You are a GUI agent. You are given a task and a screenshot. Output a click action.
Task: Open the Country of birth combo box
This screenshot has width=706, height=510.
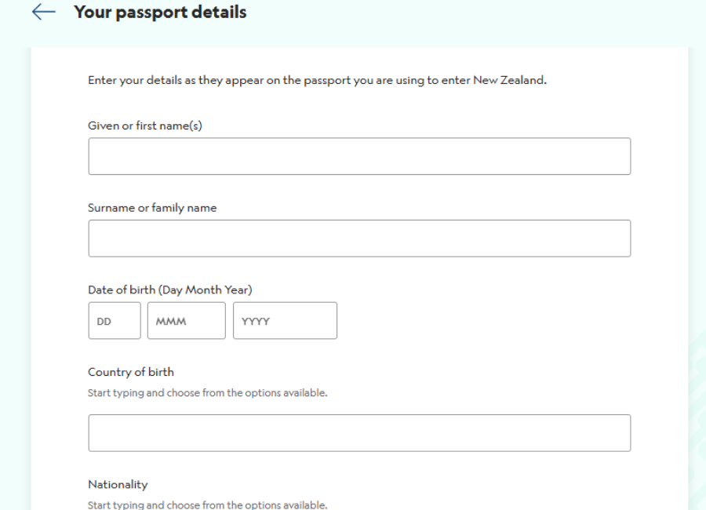pos(359,432)
